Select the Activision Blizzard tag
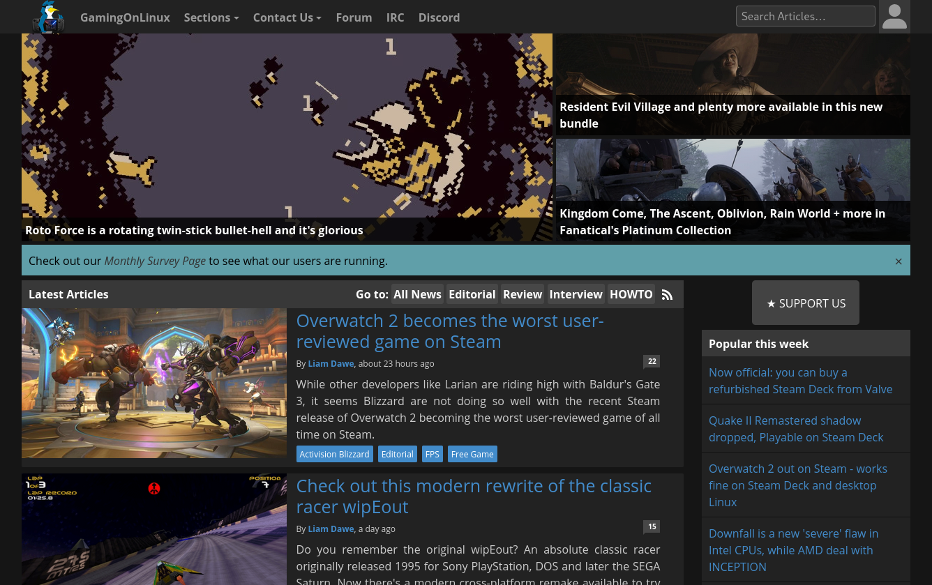 (x=334, y=454)
